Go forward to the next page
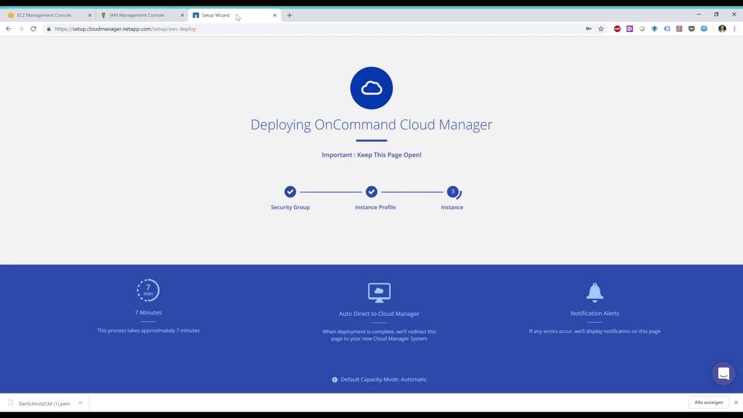 pos(21,28)
